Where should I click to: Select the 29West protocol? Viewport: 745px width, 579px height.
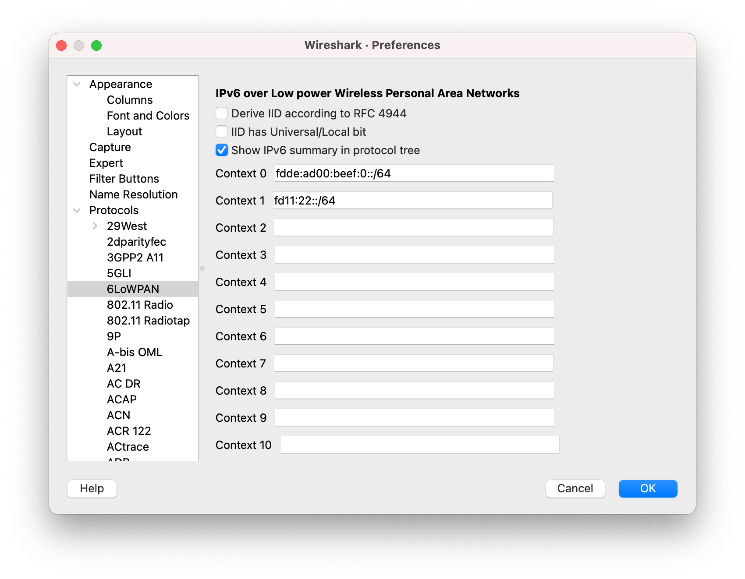127,226
